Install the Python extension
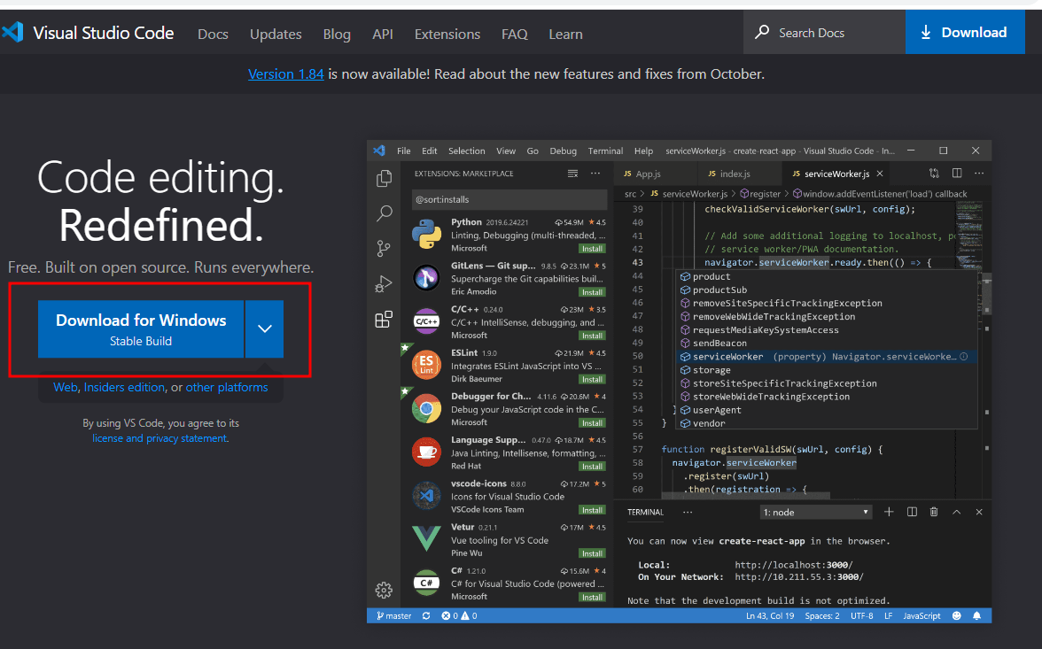Image resolution: width=1042 pixels, height=649 pixels. (x=592, y=249)
